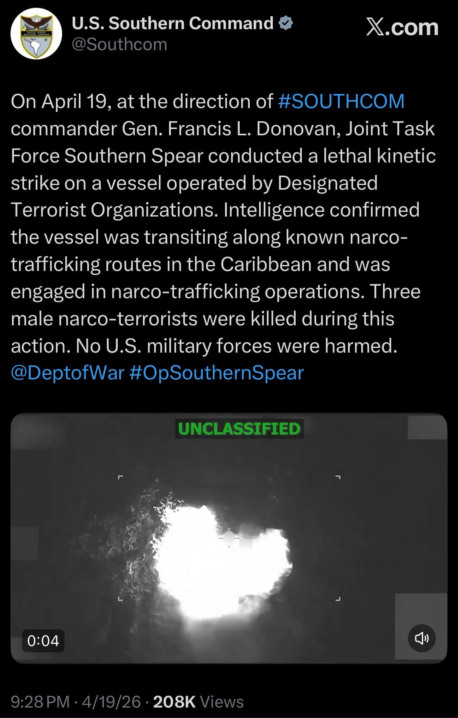The width and height of the screenshot is (458, 718).
Task: Click the N compass marker in video
Action: coord(162,530)
